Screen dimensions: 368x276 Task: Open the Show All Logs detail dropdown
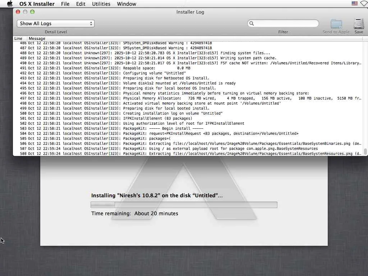tap(56, 23)
